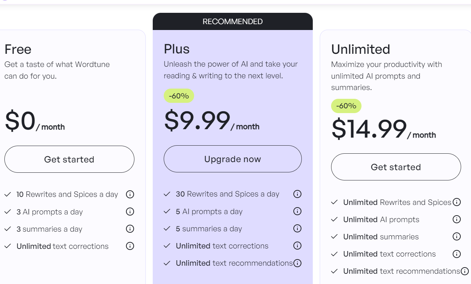
Task: Click info icon beside Free 3 summaries a day
Action: pos(130,229)
